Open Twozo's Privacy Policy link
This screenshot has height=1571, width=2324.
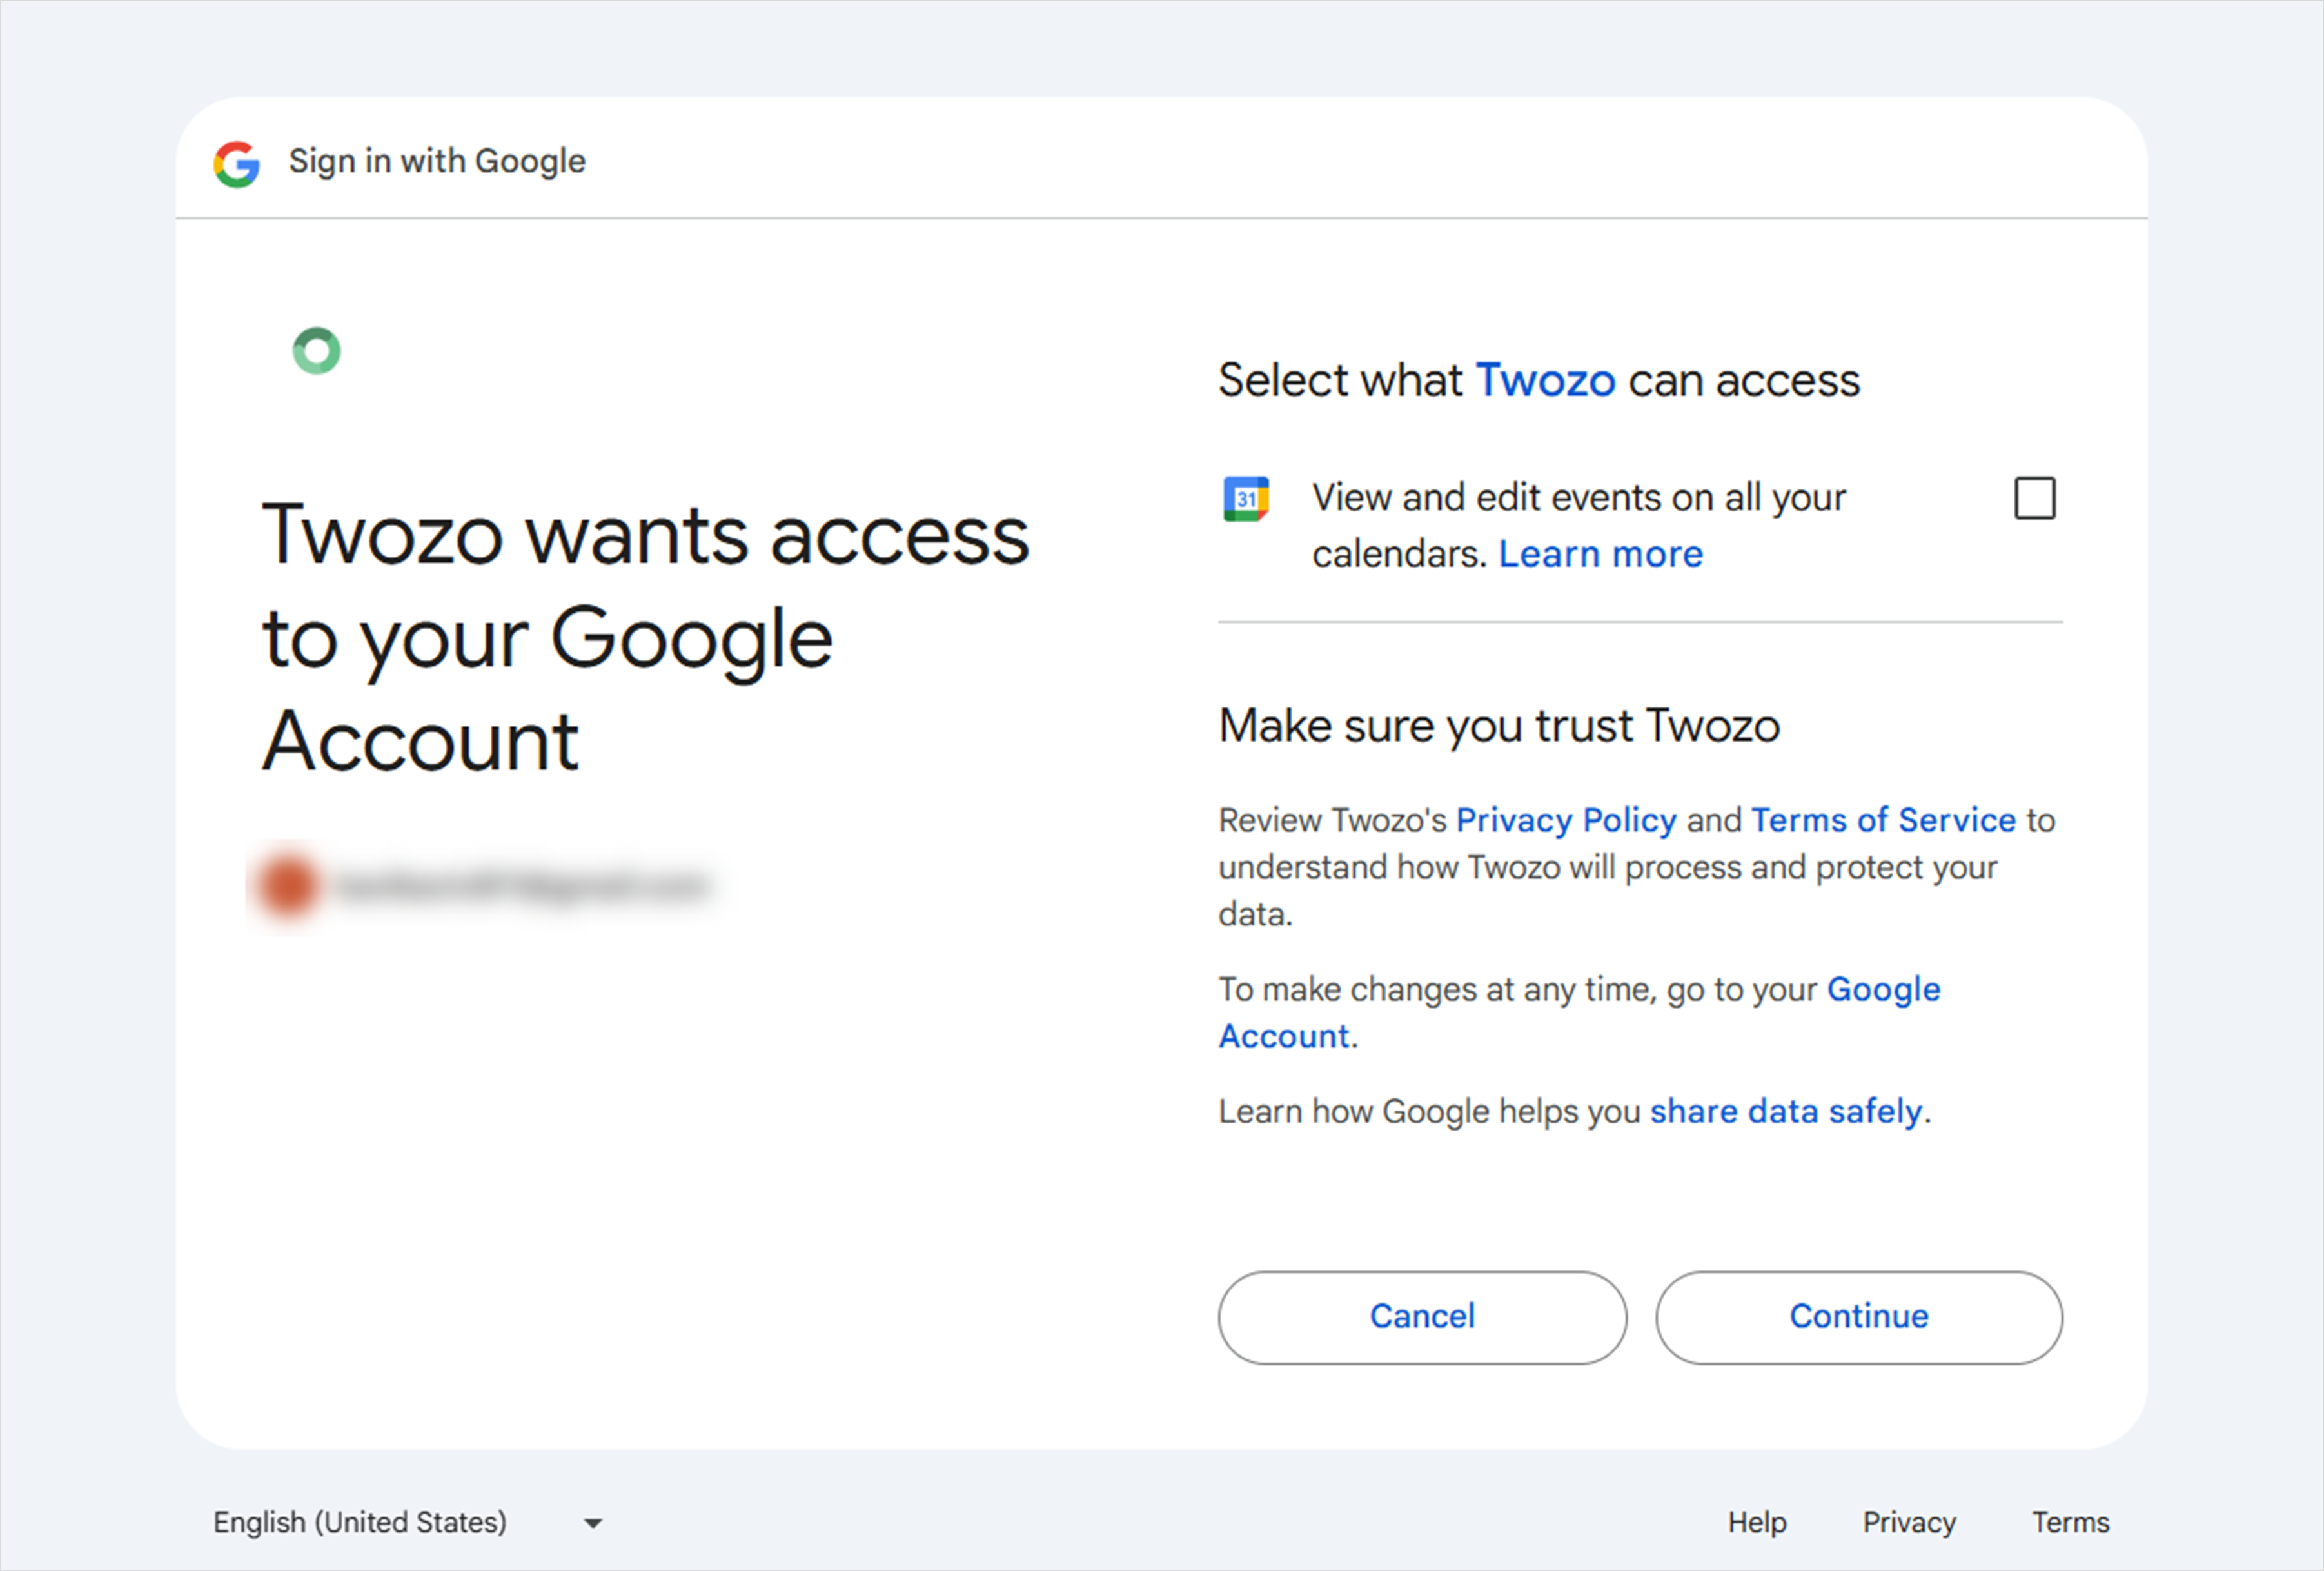coord(1565,820)
